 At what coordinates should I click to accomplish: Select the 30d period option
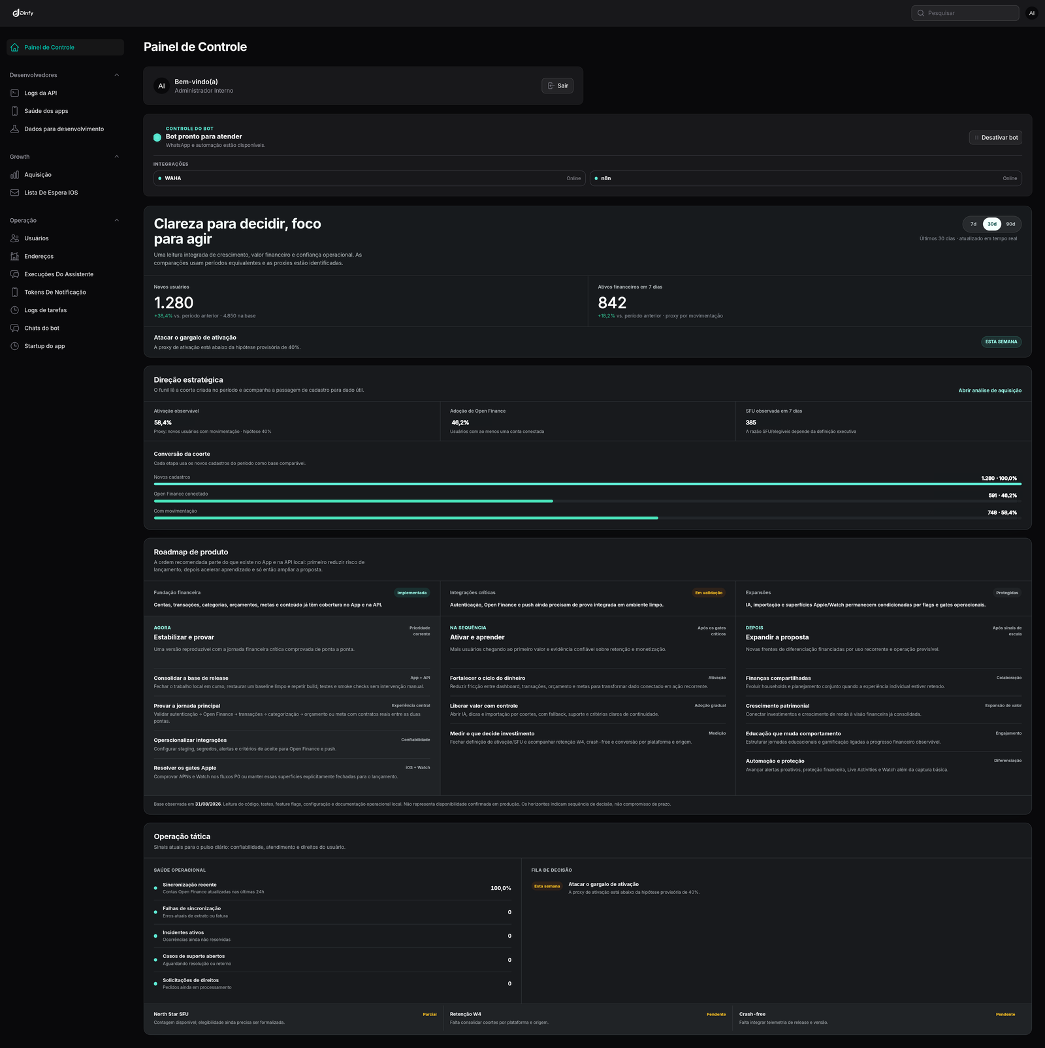point(992,224)
